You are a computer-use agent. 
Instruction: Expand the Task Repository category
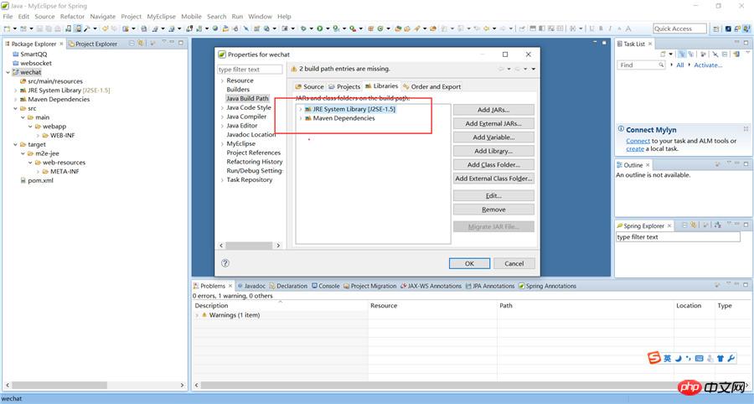[x=222, y=180]
